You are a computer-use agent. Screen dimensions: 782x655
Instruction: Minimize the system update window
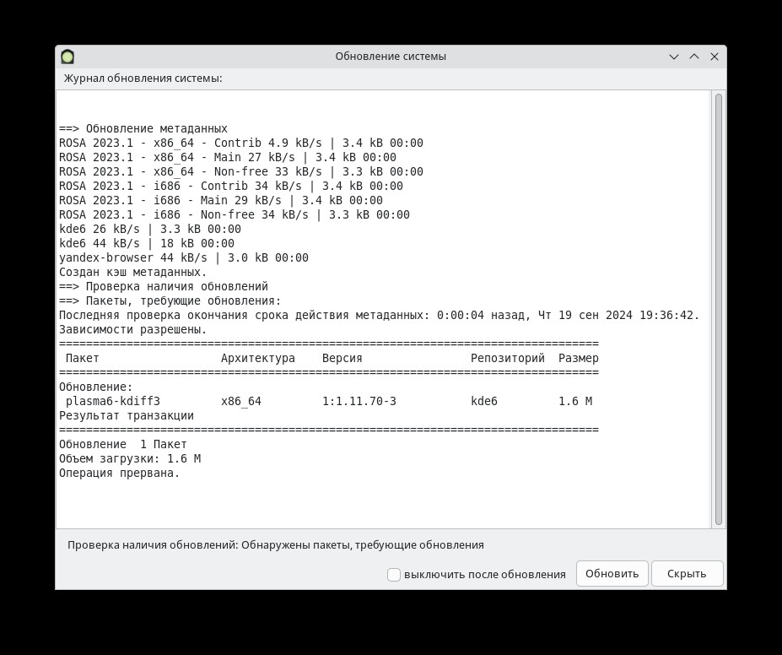(x=674, y=57)
